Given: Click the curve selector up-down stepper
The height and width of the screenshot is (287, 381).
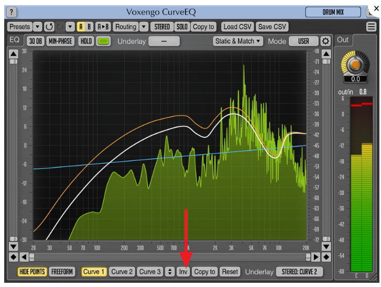Looking at the screenshot, I should point(170,271).
